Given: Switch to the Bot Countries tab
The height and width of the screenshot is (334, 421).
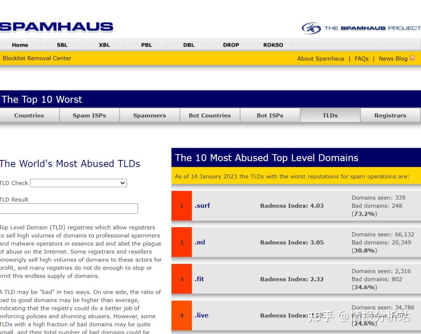Looking at the screenshot, I should pyautogui.click(x=210, y=115).
